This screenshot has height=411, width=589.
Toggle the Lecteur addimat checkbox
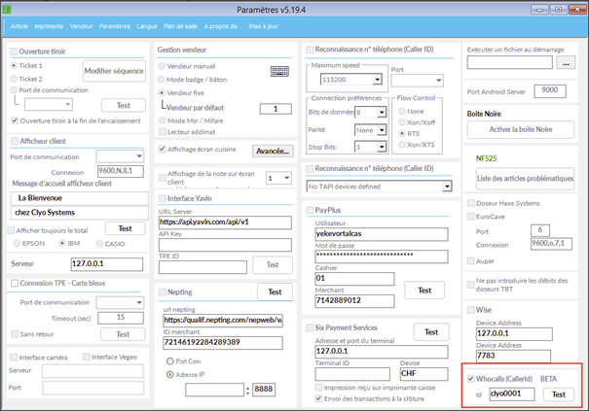[x=163, y=131]
